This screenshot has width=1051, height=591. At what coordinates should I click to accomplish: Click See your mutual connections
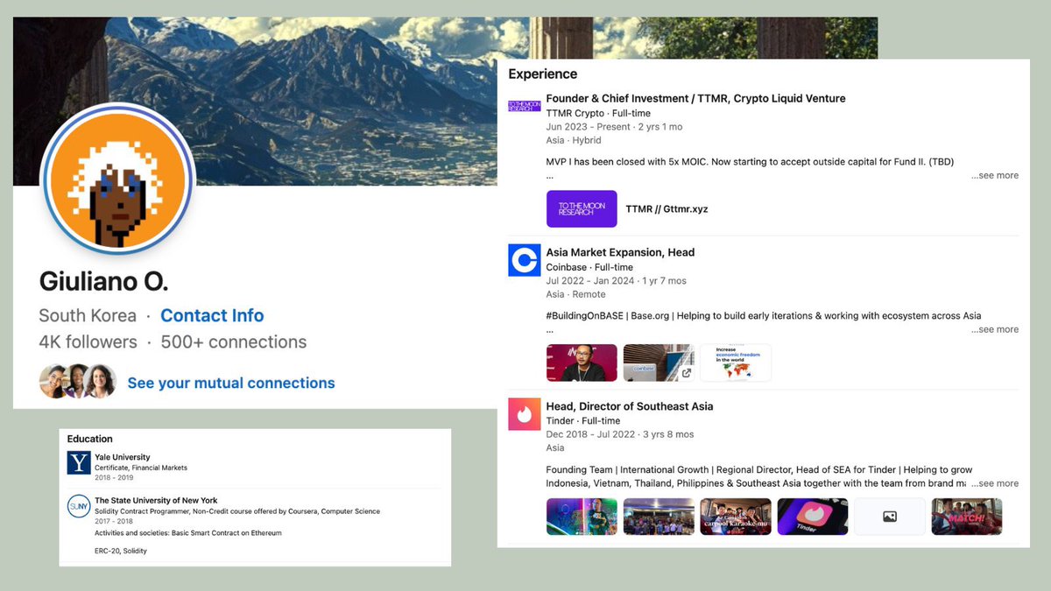point(231,383)
